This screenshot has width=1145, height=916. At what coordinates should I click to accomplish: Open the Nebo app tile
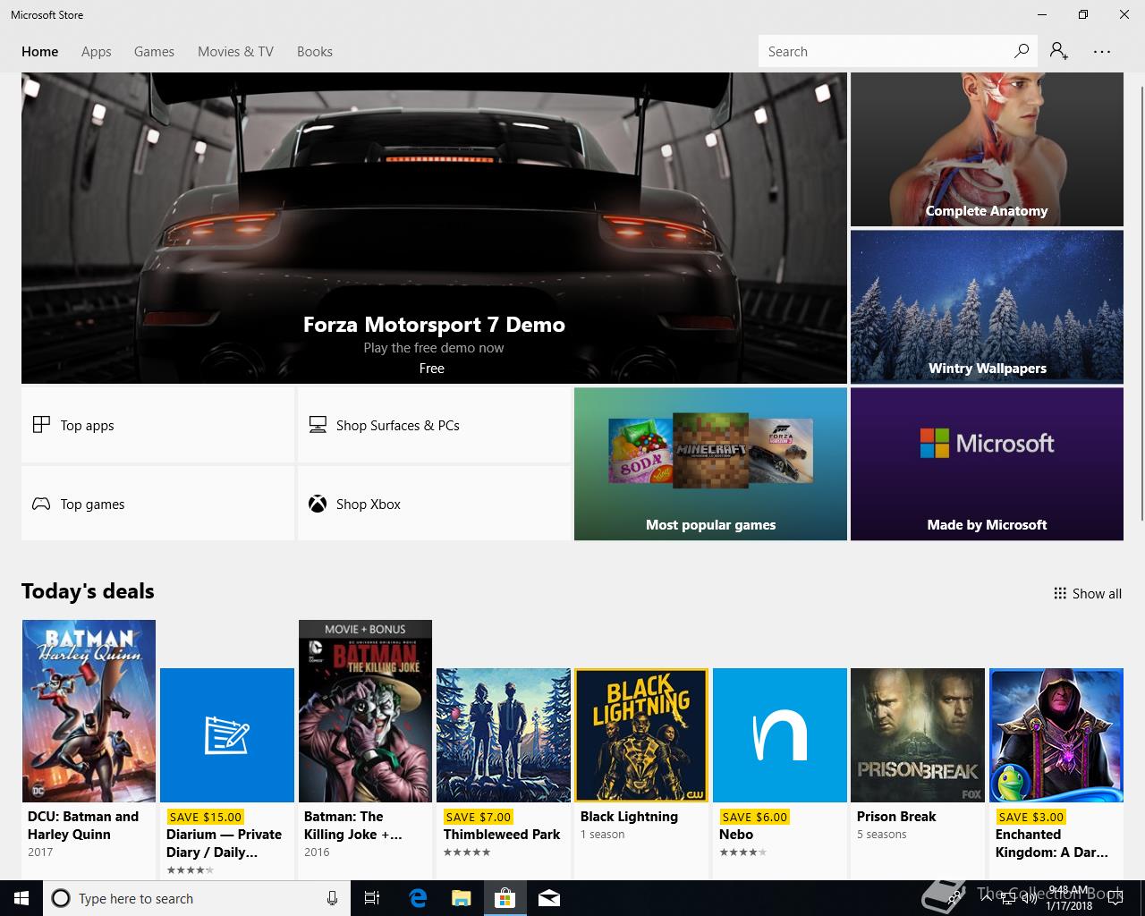point(780,735)
